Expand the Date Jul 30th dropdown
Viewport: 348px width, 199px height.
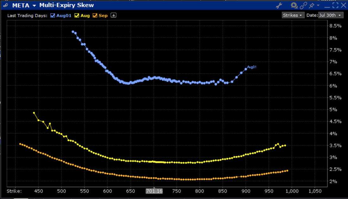331,15
